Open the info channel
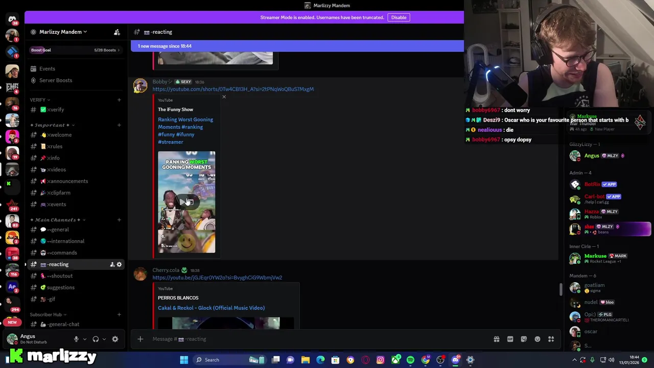This screenshot has width=654, height=368. [x=76, y=158]
